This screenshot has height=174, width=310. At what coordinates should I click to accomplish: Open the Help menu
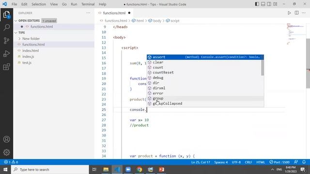pyautogui.click(x=102, y=4)
